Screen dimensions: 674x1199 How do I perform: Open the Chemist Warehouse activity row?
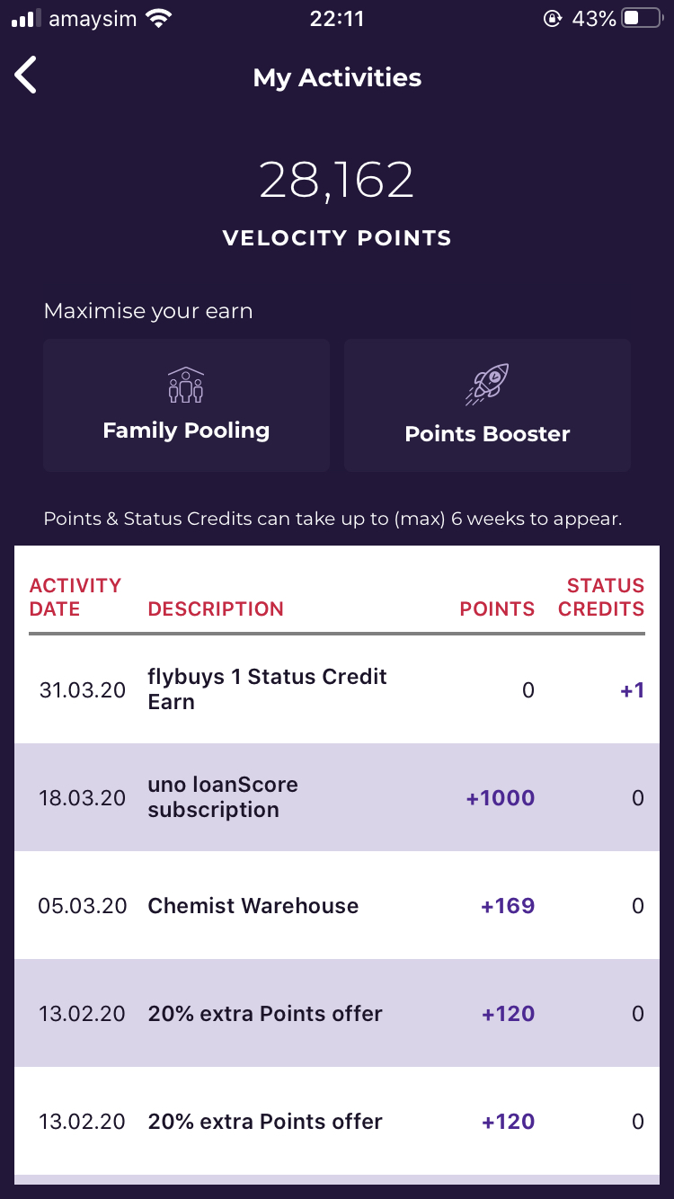pyautogui.click(x=337, y=905)
